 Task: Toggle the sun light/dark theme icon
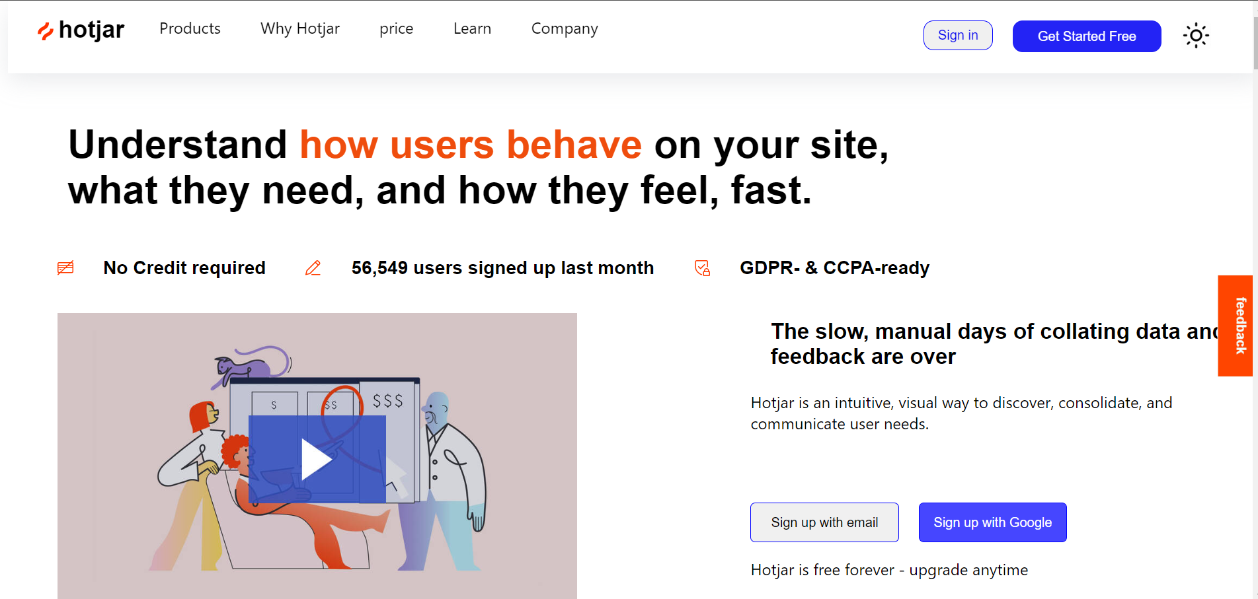click(1196, 36)
